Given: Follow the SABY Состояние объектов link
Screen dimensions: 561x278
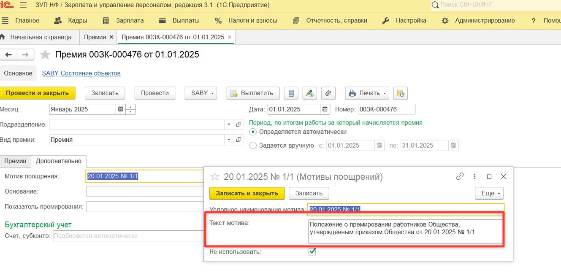Looking at the screenshot, I should tap(81, 73).
